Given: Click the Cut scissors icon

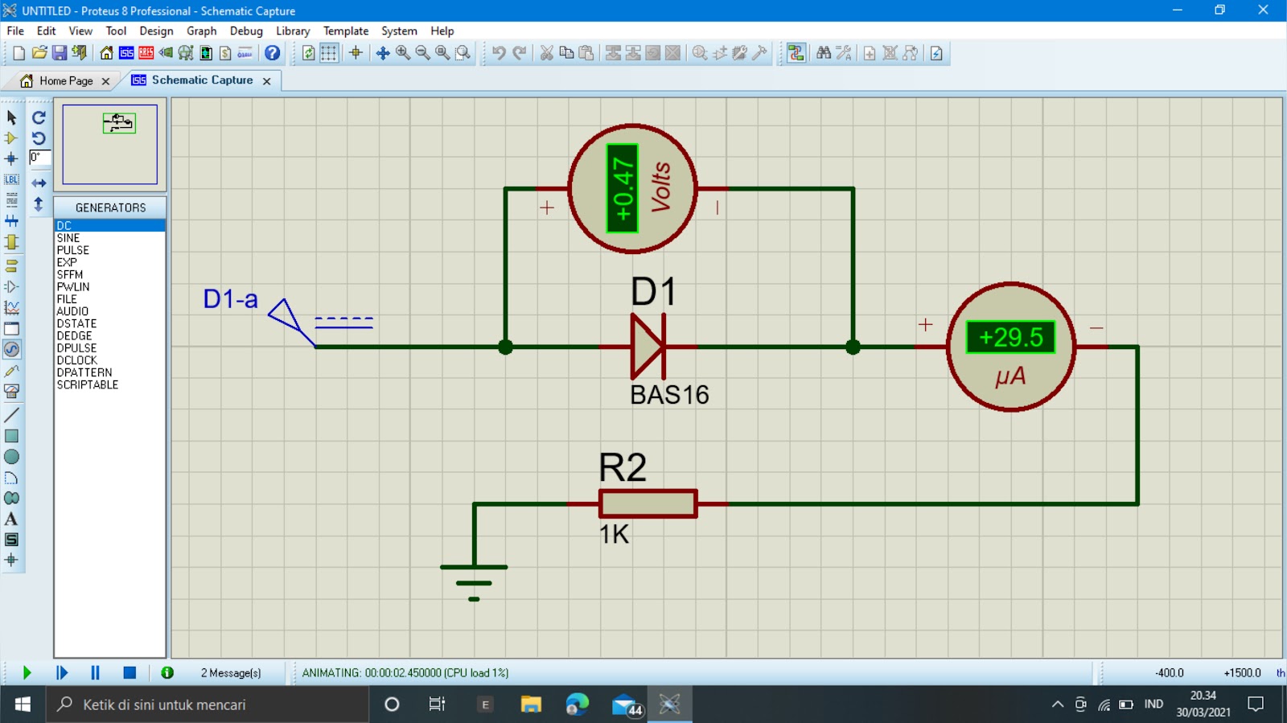Looking at the screenshot, I should pyautogui.click(x=546, y=53).
